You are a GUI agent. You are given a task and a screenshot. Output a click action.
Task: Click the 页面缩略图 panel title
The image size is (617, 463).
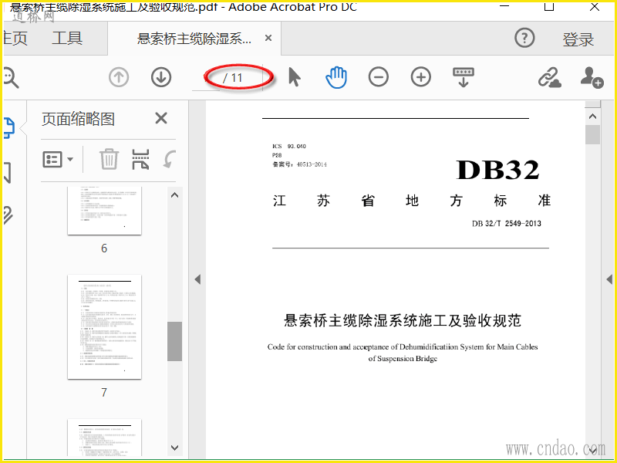point(78,119)
